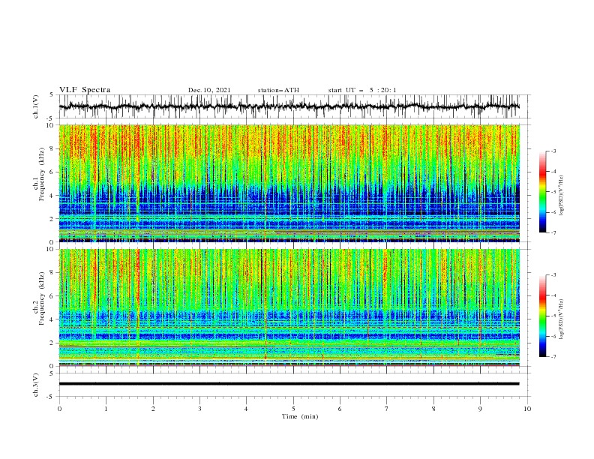This screenshot has width=594, height=459.
Task: Select the ch.1 voltage waveform trace
Action: point(289,106)
